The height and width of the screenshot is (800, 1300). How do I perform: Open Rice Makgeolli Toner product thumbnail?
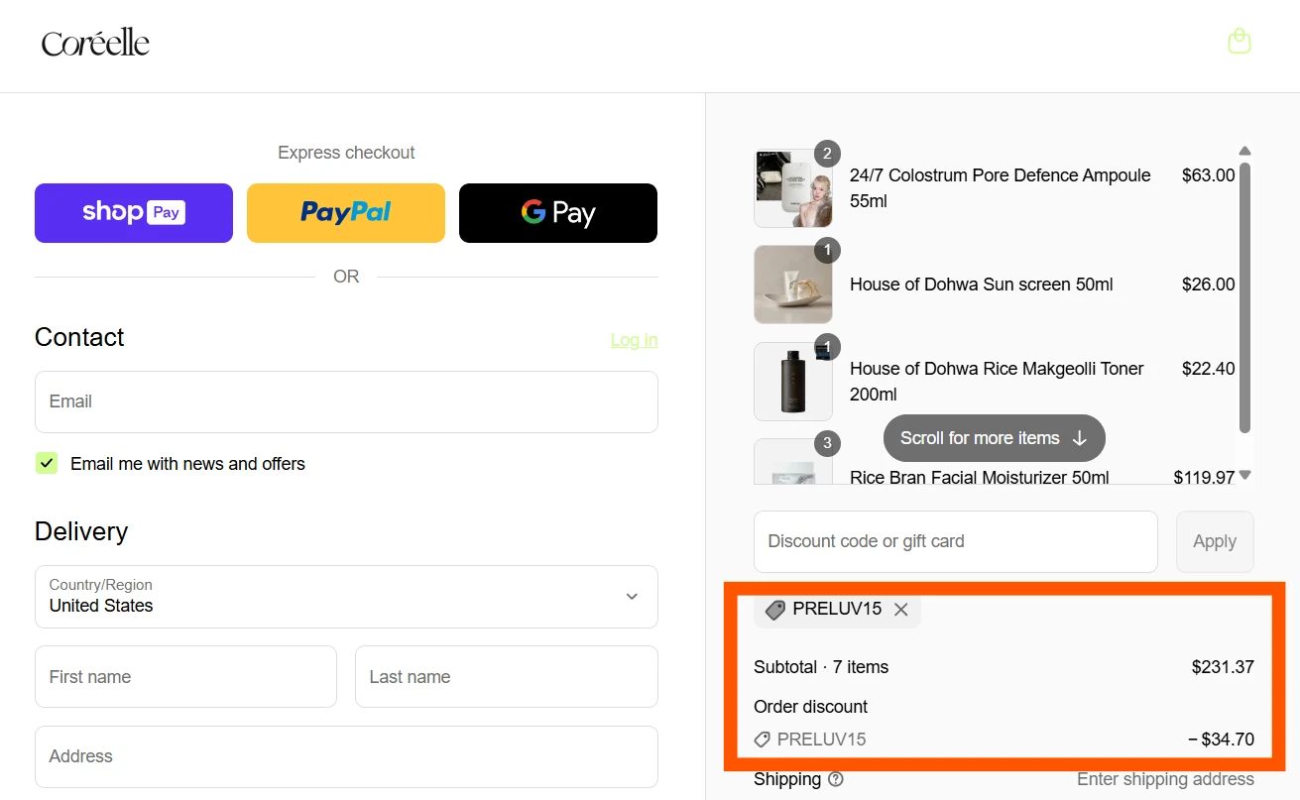click(792, 382)
